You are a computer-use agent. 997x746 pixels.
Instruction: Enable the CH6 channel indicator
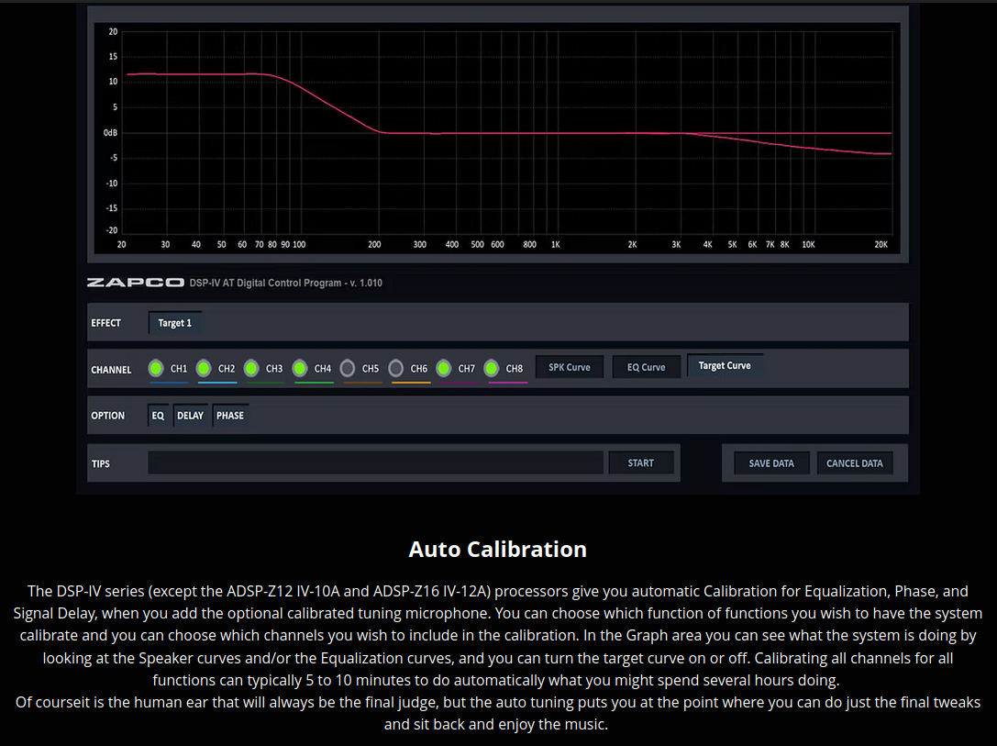tap(395, 368)
